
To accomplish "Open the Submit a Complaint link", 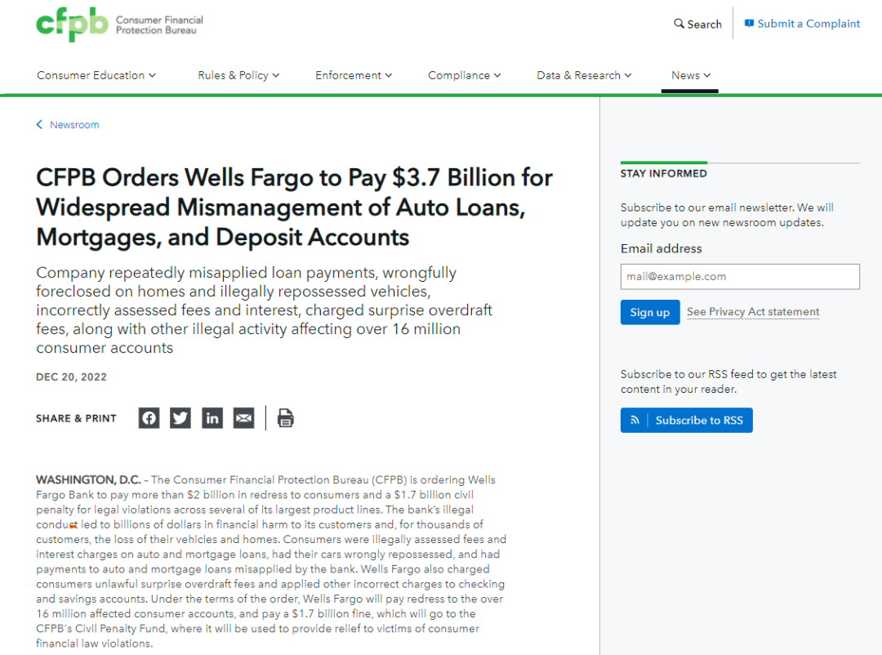I will (808, 24).
